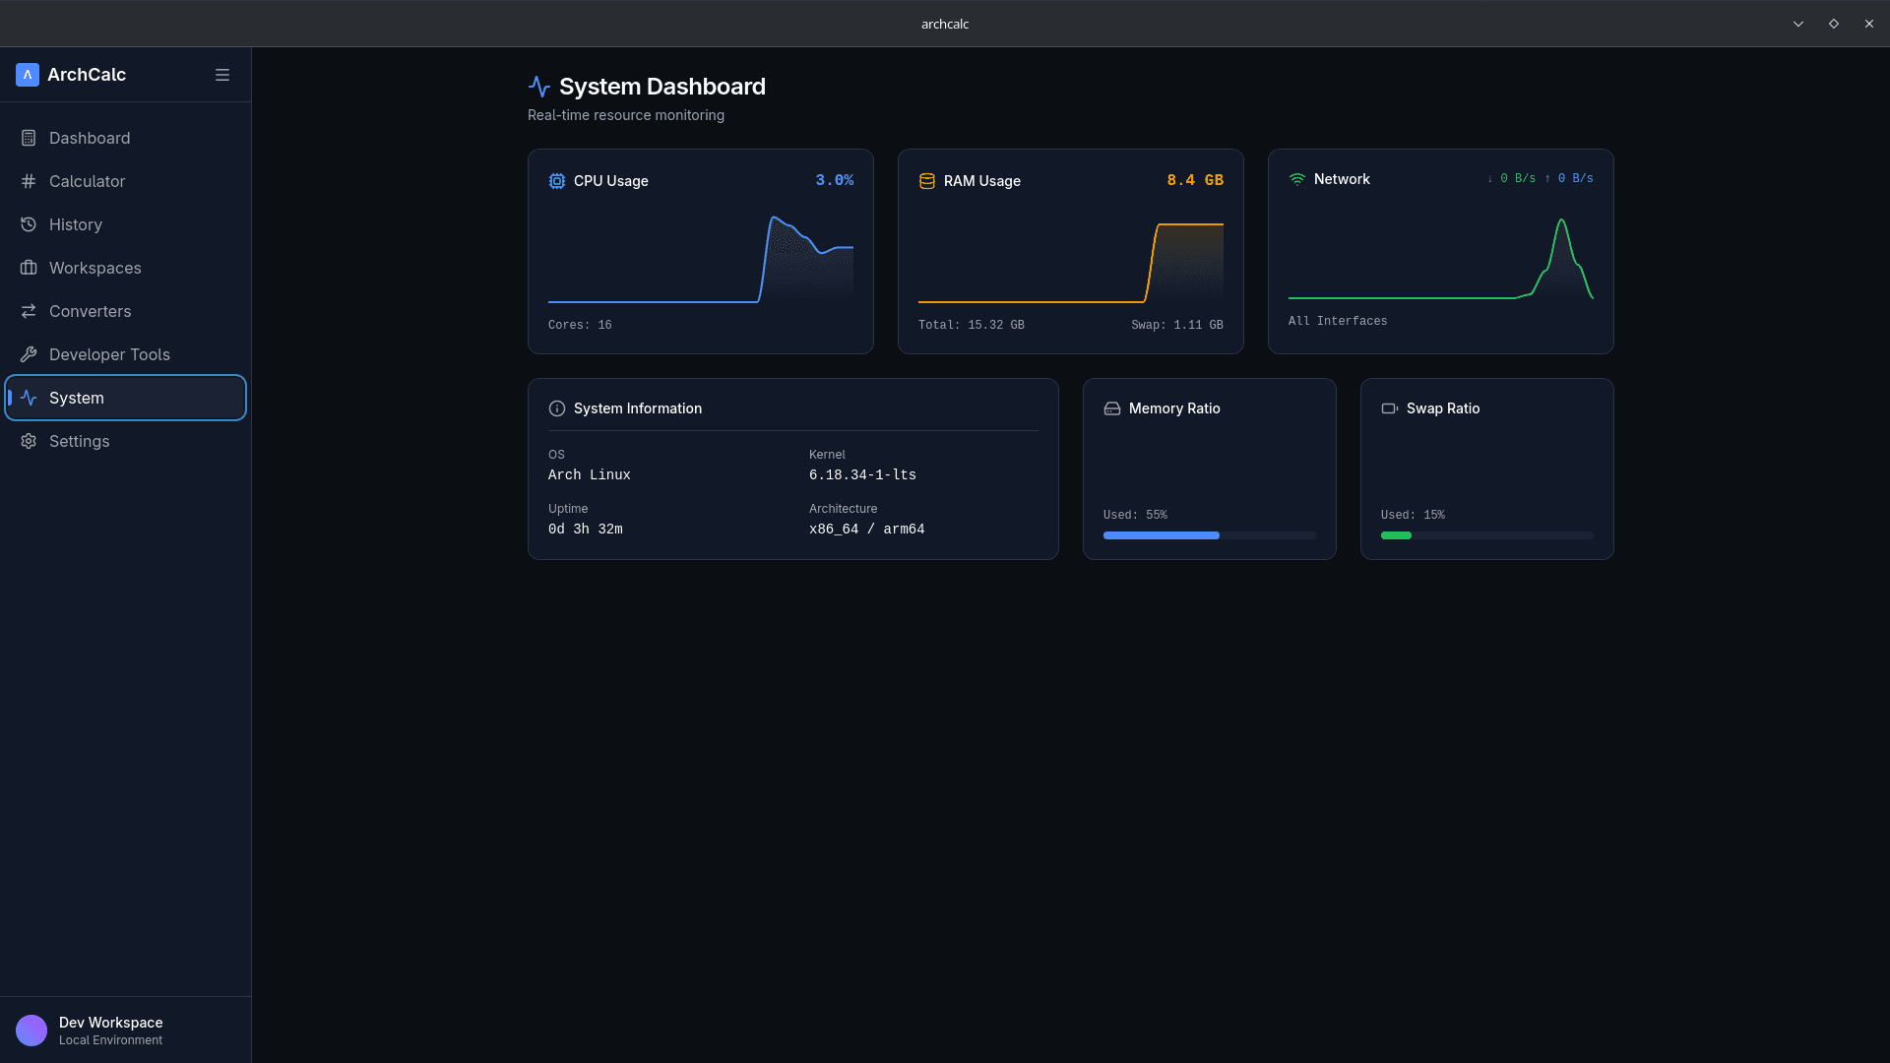Click the History clock icon in sidebar
The width and height of the screenshot is (1890, 1063).
[29, 224]
